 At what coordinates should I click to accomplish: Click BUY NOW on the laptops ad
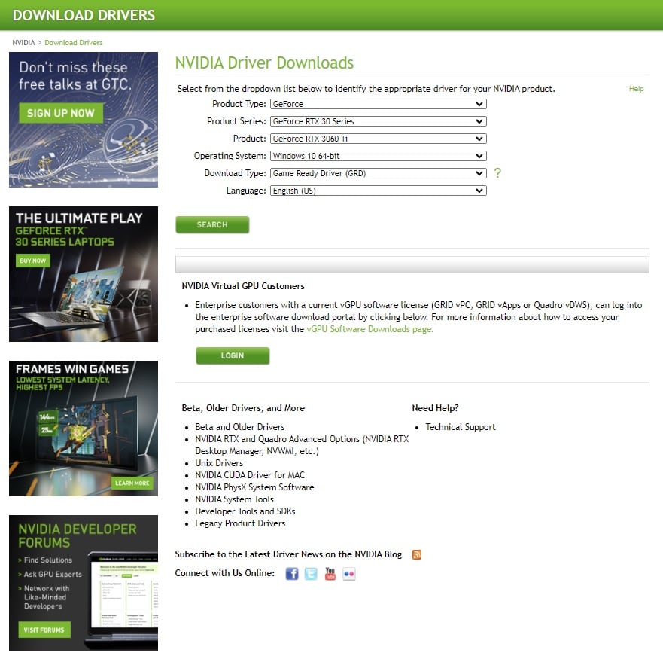(x=32, y=261)
